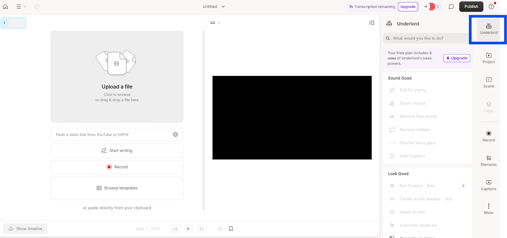Click the 1h Transcription remaining text
The image size is (507, 238).
[372, 7]
